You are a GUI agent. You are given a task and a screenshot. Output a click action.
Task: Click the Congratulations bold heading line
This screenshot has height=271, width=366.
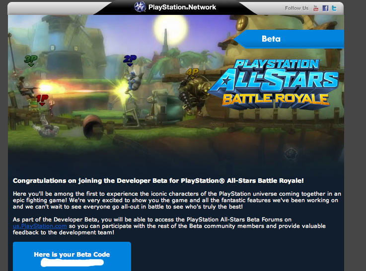(158, 181)
